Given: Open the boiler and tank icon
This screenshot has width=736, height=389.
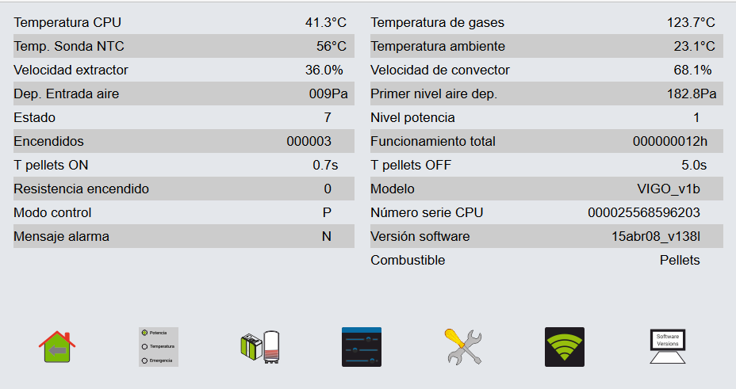Looking at the screenshot, I should coord(260,347).
